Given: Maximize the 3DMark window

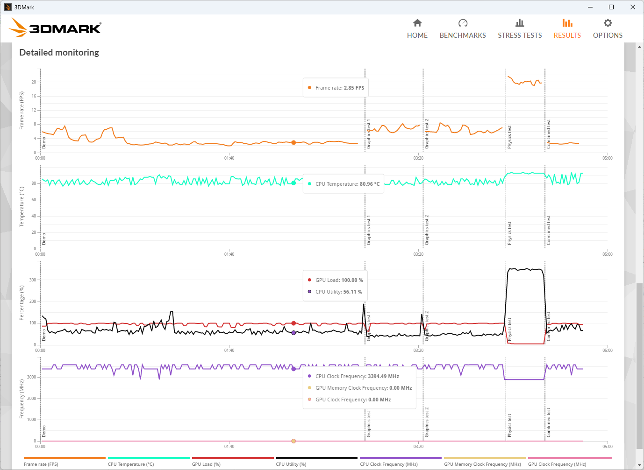Looking at the screenshot, I should 611,7.
